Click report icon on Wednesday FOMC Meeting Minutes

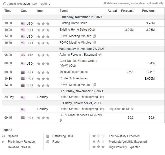coord(94,85)
